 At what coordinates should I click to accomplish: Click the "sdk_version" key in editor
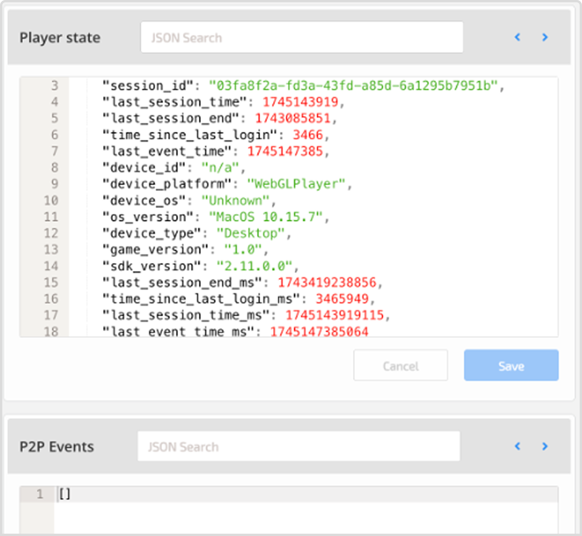click(152, 266)
